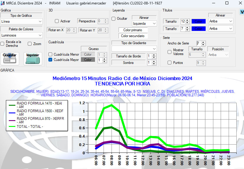Increase second title Tamaño 7 stepper
Image resolution: width=244 pixels, height=169 pixels.
[188, 27]
